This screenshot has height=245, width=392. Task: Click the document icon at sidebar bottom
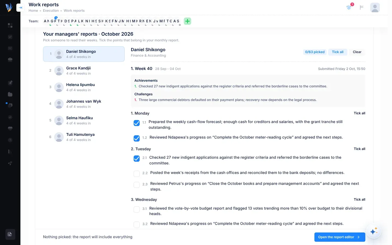(10, 234)
